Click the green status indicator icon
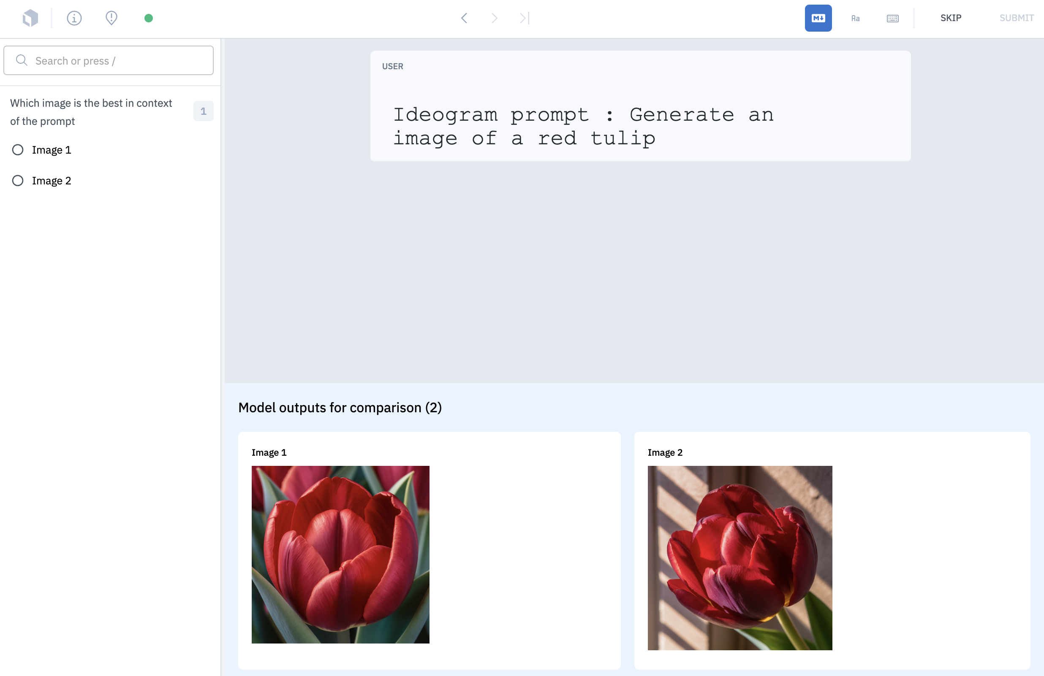This screenshot has height=676, width=1044. pyautogui.click(x=148, y=17)
